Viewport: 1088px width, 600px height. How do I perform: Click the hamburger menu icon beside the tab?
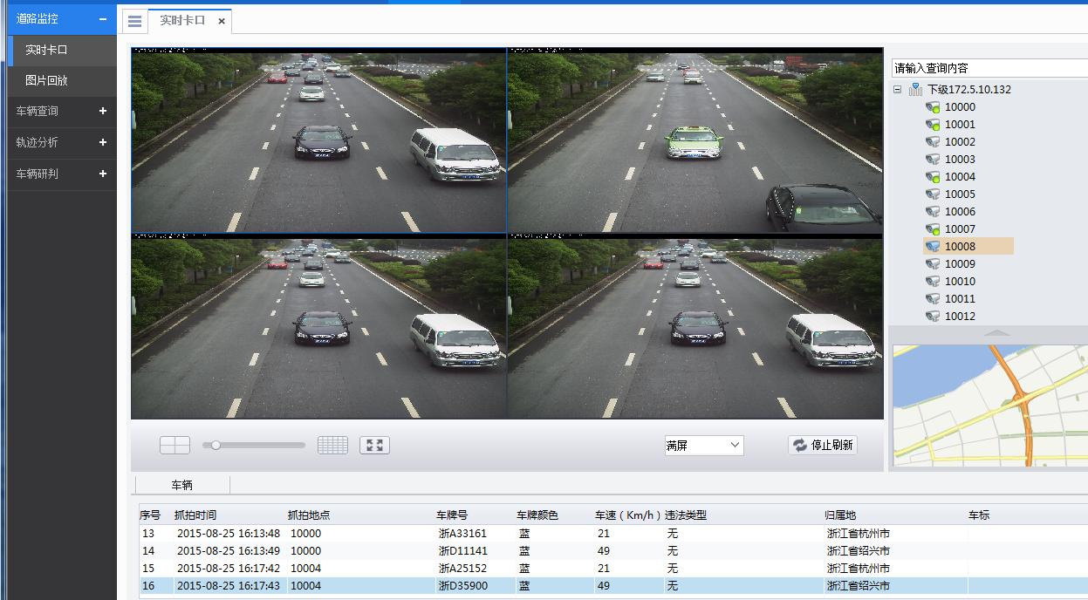(134, 21)
